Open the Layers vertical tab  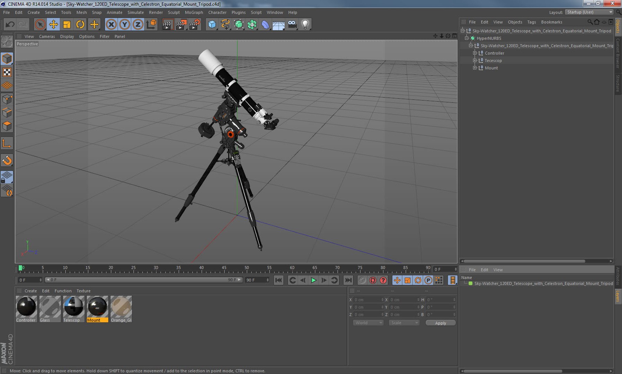point(618,296)
